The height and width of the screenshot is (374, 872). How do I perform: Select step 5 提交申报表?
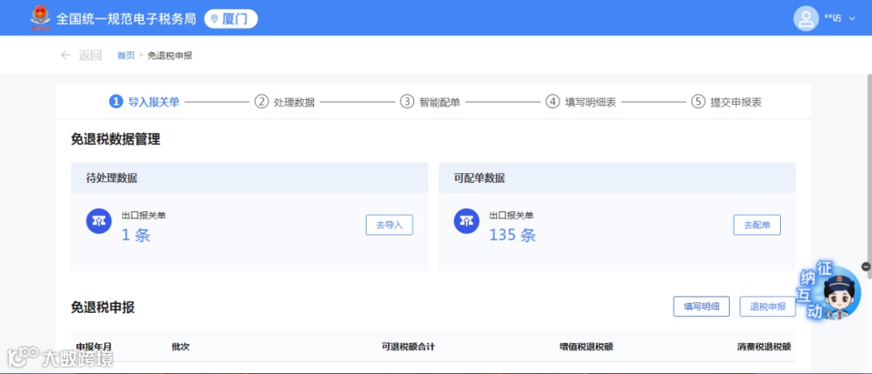point(727,102)
